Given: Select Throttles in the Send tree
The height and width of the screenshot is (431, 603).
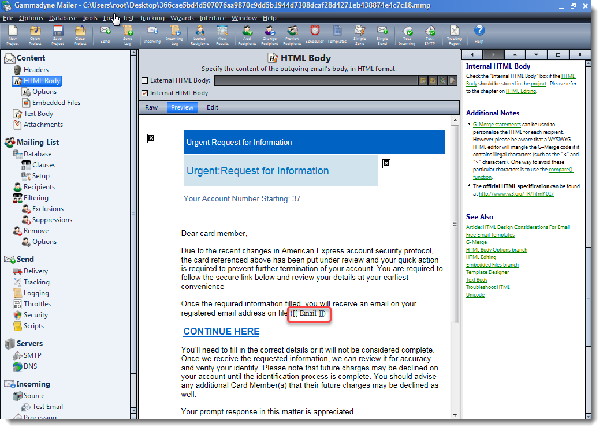Looking at the screenshot, I should coord(38,304).
